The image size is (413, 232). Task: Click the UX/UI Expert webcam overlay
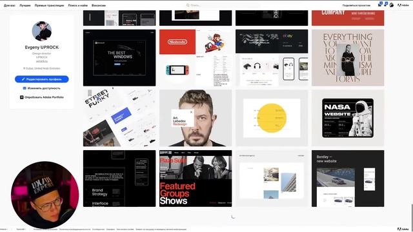[45, 195]
